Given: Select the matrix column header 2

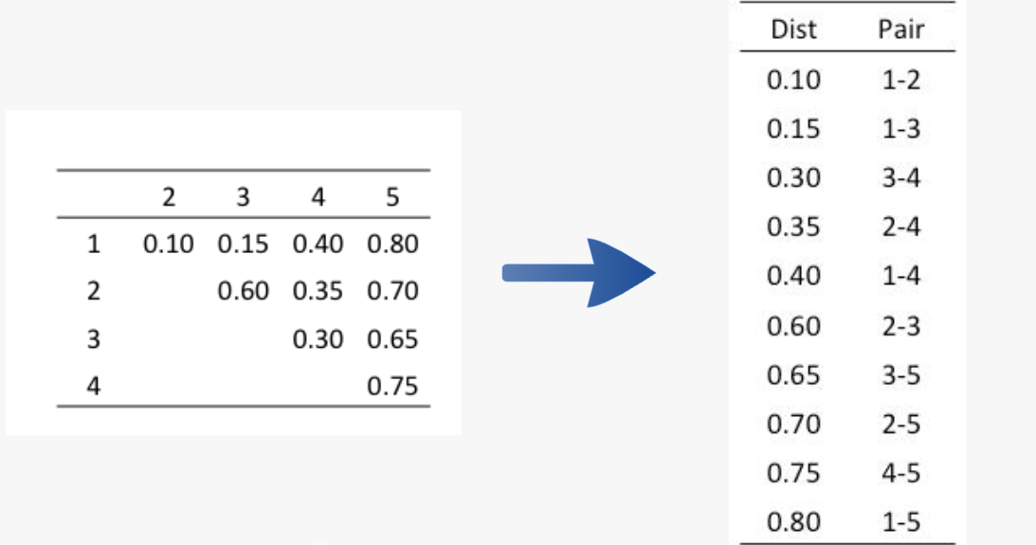Looking at the screenshot, I should [169, 197].
